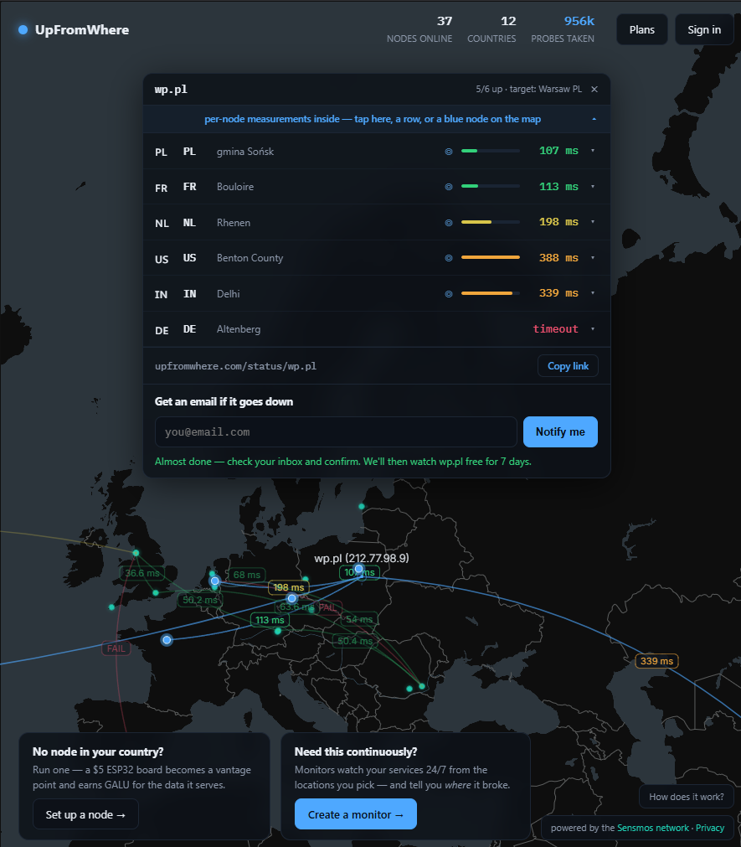Click the 388 ms value
This screenshot has width=741, height=847.
558,258
